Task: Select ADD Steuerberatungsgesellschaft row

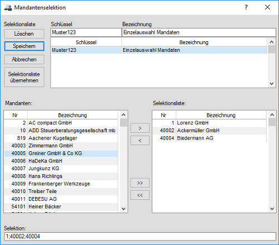Action: coord(61,131)
